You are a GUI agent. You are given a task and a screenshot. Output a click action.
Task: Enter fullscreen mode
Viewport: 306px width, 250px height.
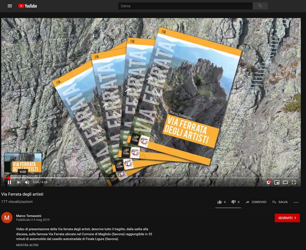click(294, 182)
